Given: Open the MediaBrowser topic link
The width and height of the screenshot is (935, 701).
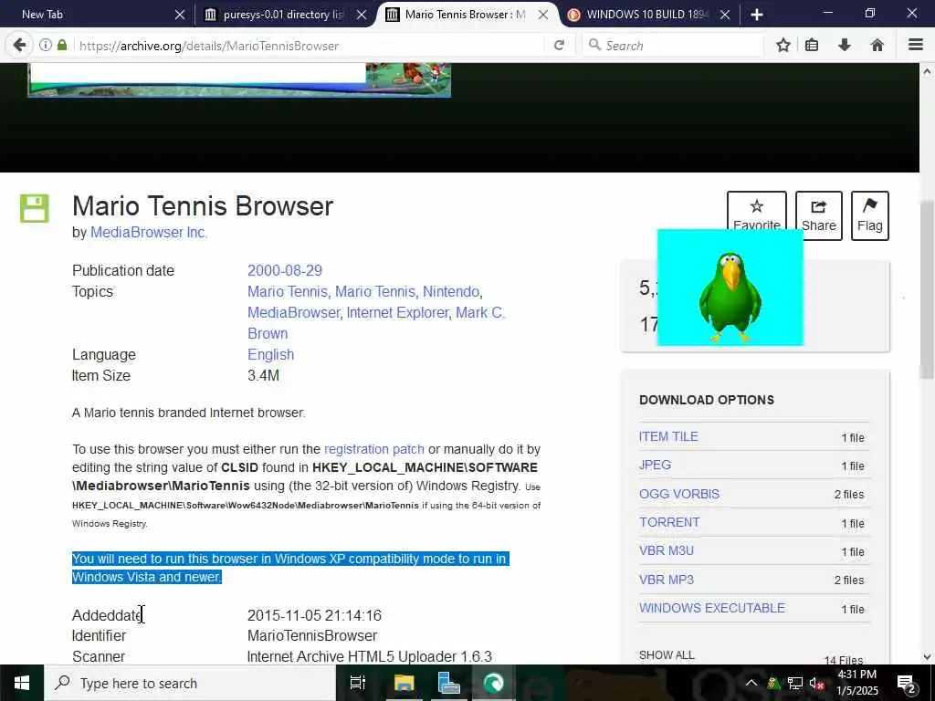Looking at the screenshot, I should (x=293, y=312).
